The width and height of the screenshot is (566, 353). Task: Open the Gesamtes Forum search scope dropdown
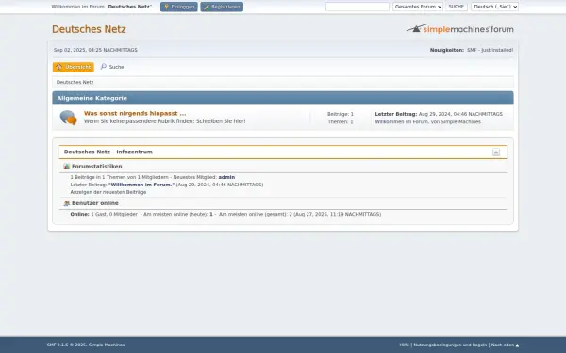(x=418, y=7)
